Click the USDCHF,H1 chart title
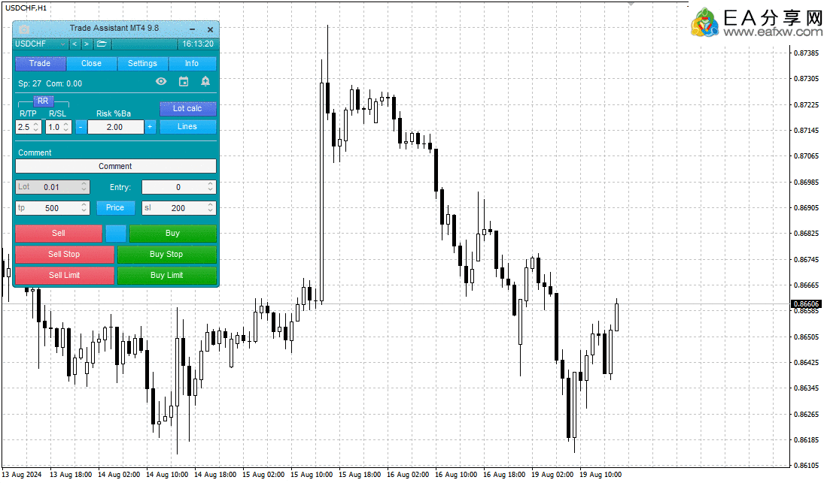 (26, 8)
